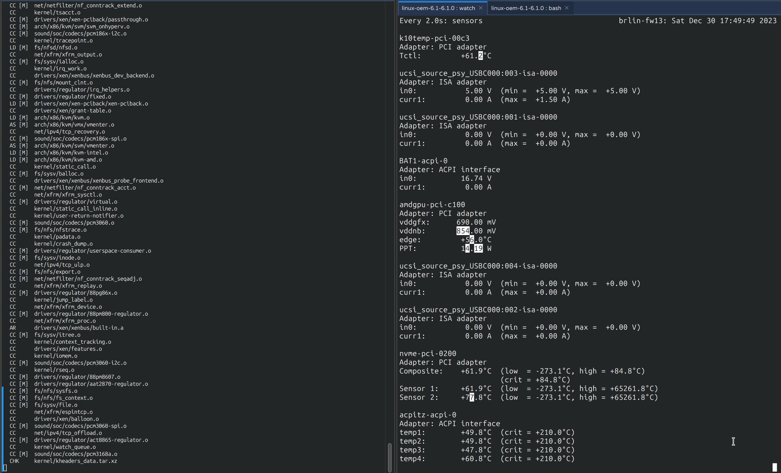Click the left terminal's vertical scrollbar handle
The height and width of the screenshot is (473, 781).
tap(390, 457)
